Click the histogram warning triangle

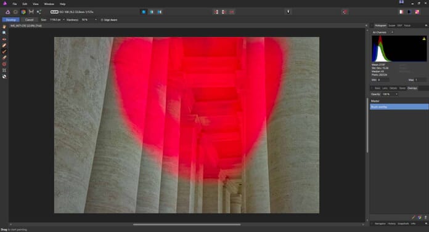[x=424, y=39]
